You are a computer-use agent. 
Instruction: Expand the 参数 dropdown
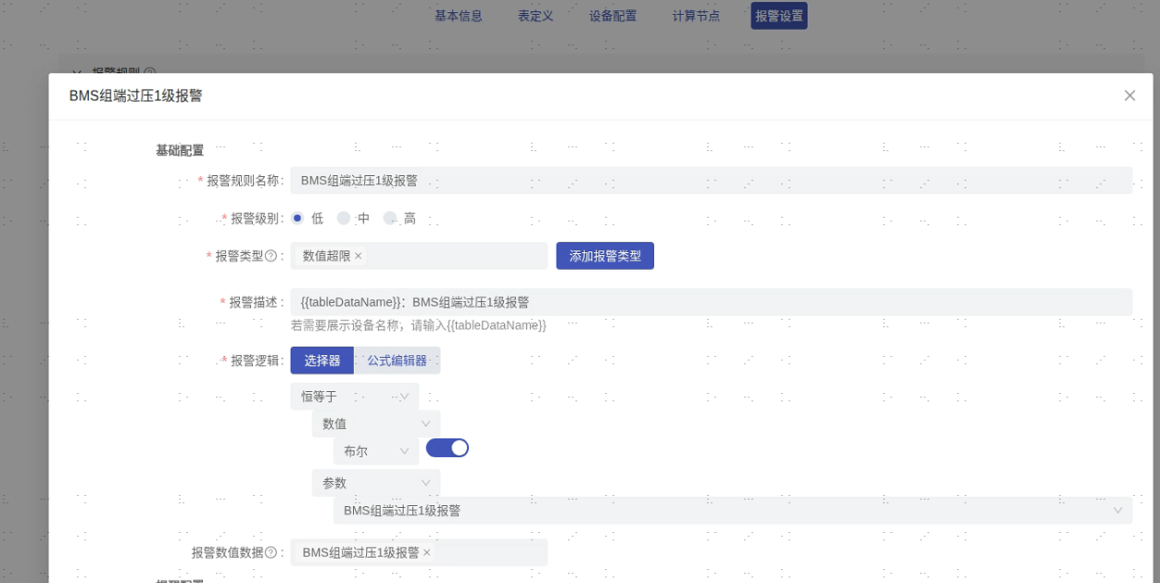tap(375, 483)
